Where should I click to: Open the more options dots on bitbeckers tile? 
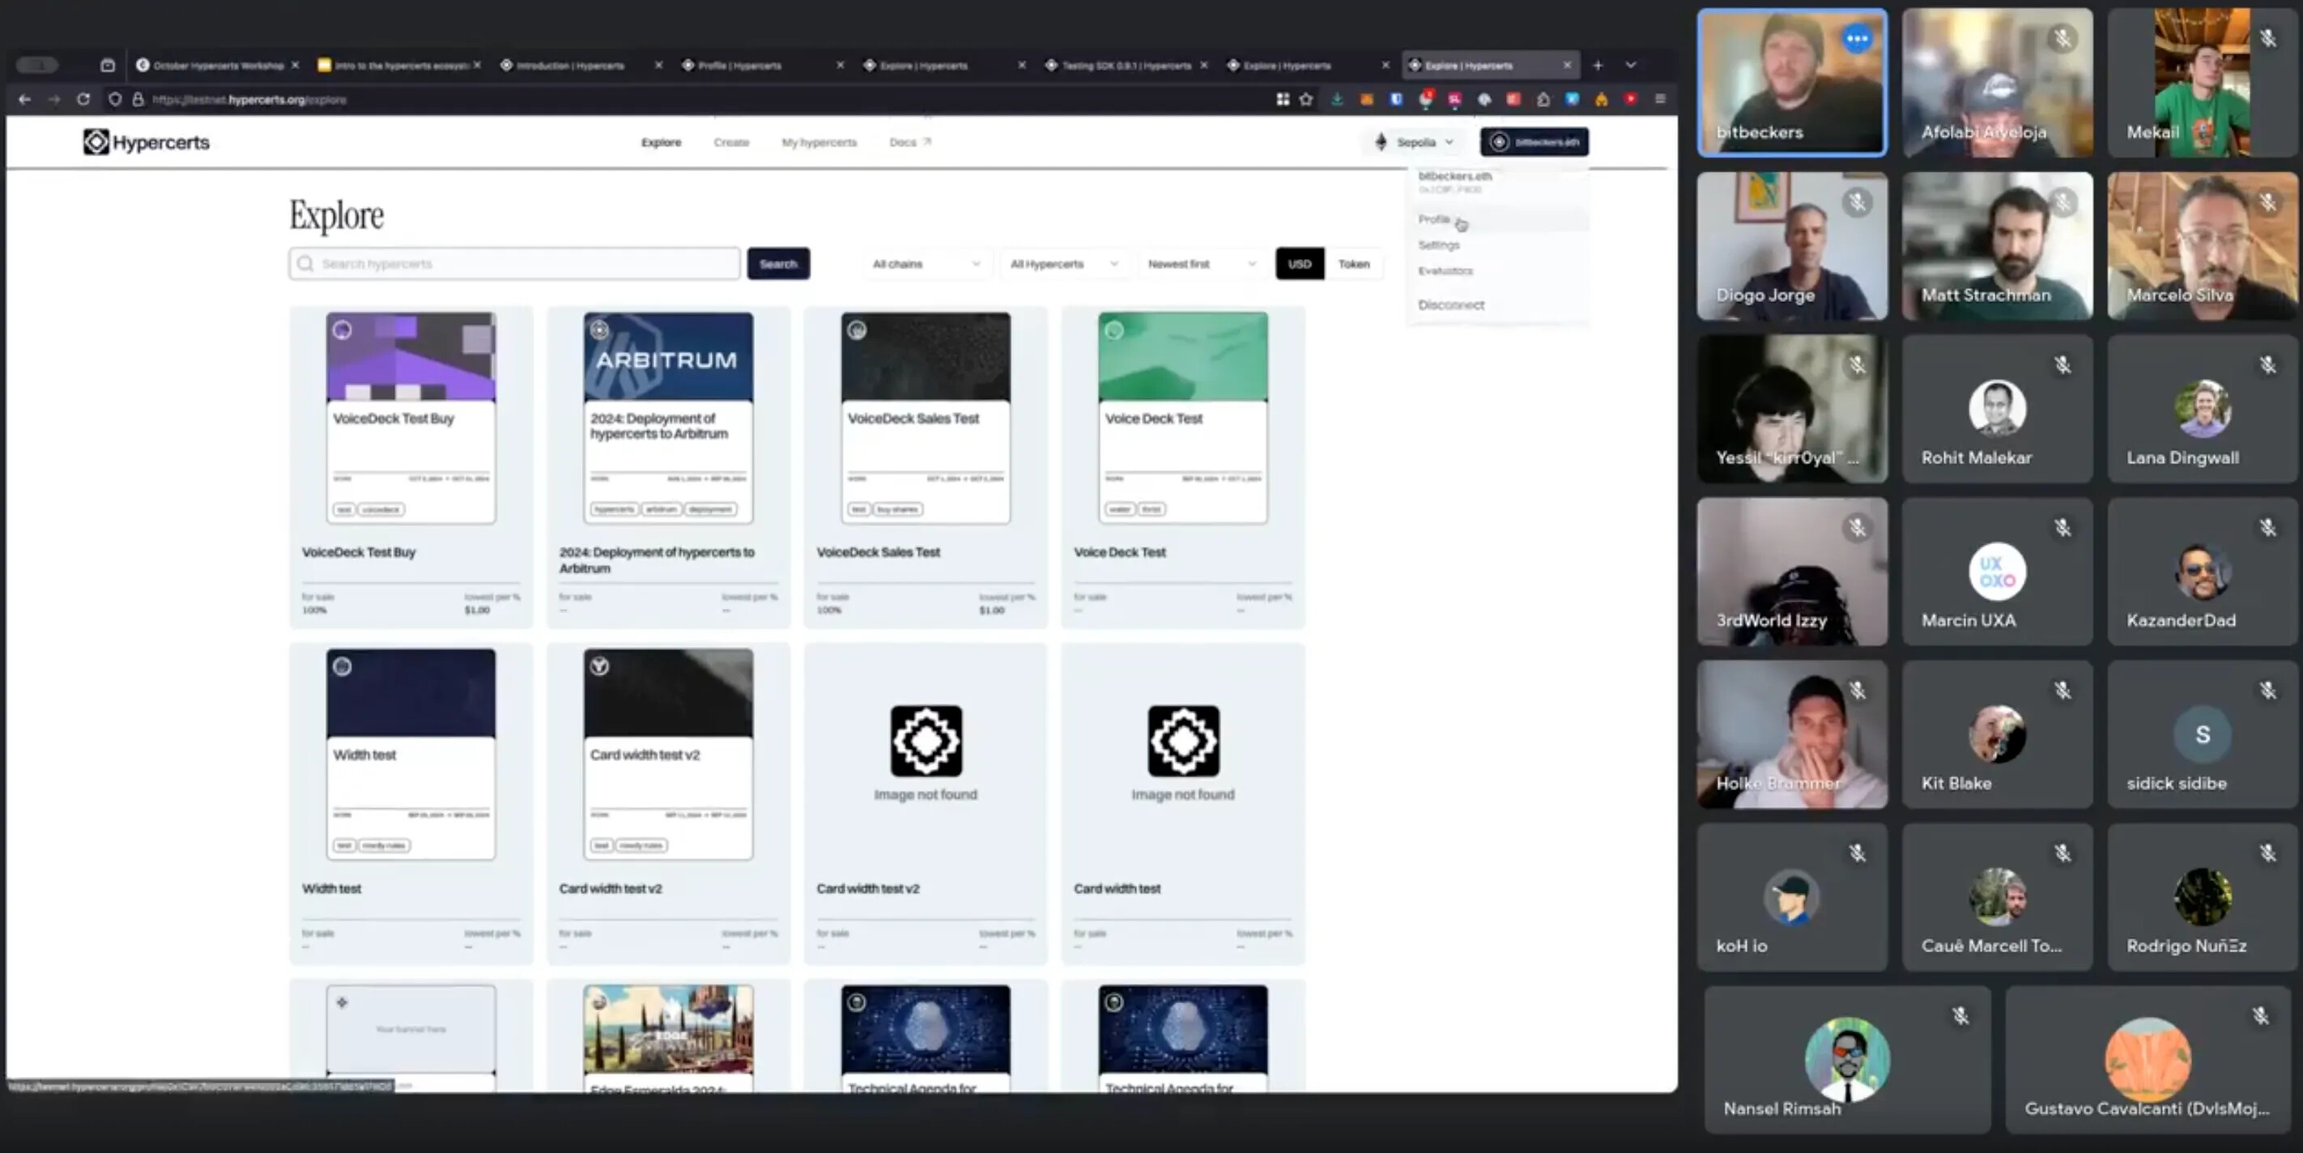point(1857,38)
